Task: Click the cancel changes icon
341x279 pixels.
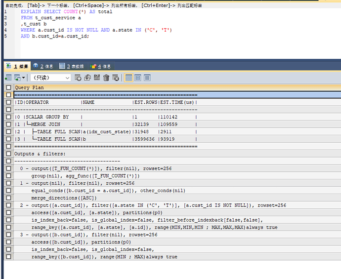Action: pyautogui.click(x=116, y=78)
